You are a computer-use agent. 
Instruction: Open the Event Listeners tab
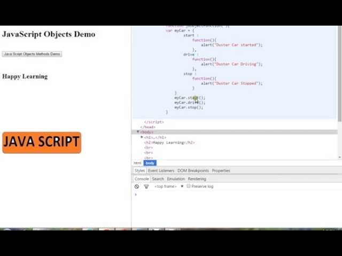(x=161, y=171)
